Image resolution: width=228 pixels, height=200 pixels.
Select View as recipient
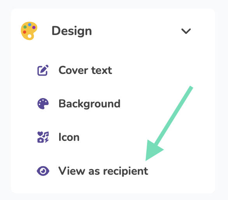pos(103,171)
